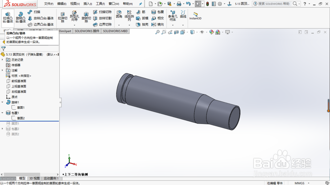Toggle Instant3D

[x=195, y=16]
